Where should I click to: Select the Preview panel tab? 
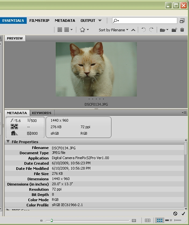[15, 38]
